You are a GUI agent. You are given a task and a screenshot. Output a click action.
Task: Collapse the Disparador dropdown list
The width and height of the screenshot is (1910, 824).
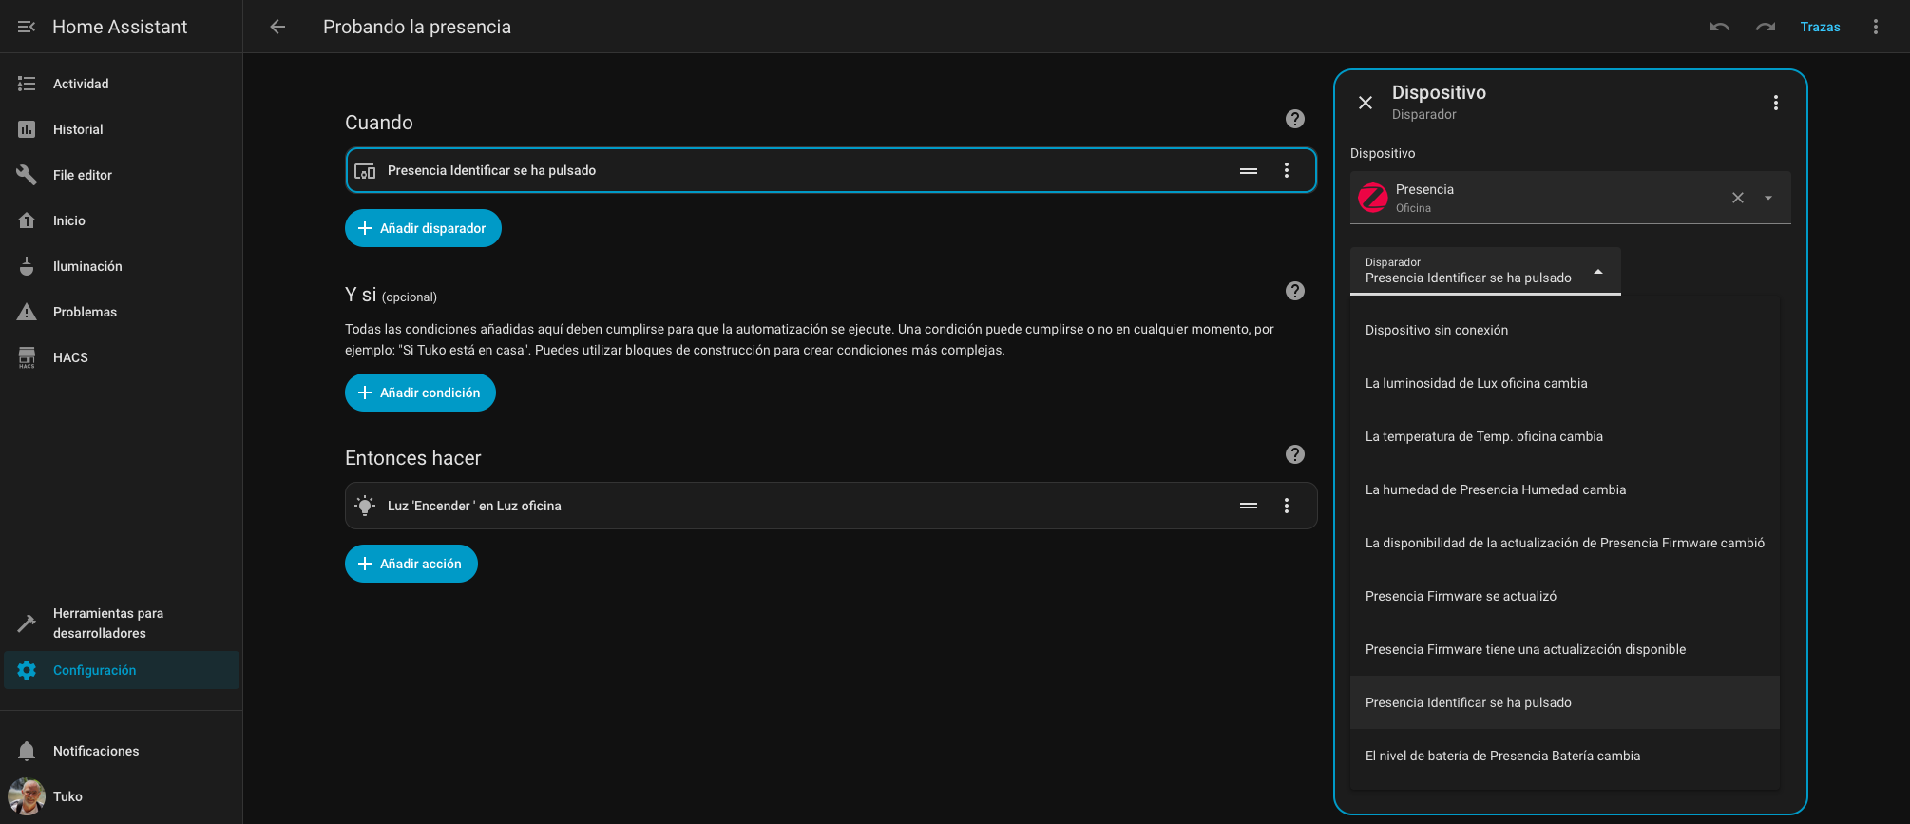click(x=1598, y=272)
